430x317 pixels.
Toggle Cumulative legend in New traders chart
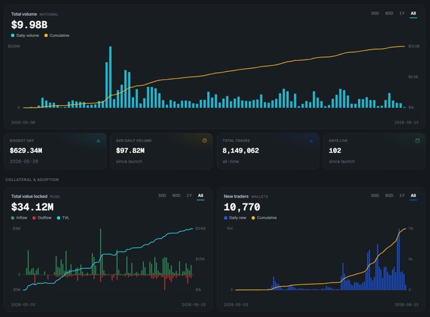(264, 217)
